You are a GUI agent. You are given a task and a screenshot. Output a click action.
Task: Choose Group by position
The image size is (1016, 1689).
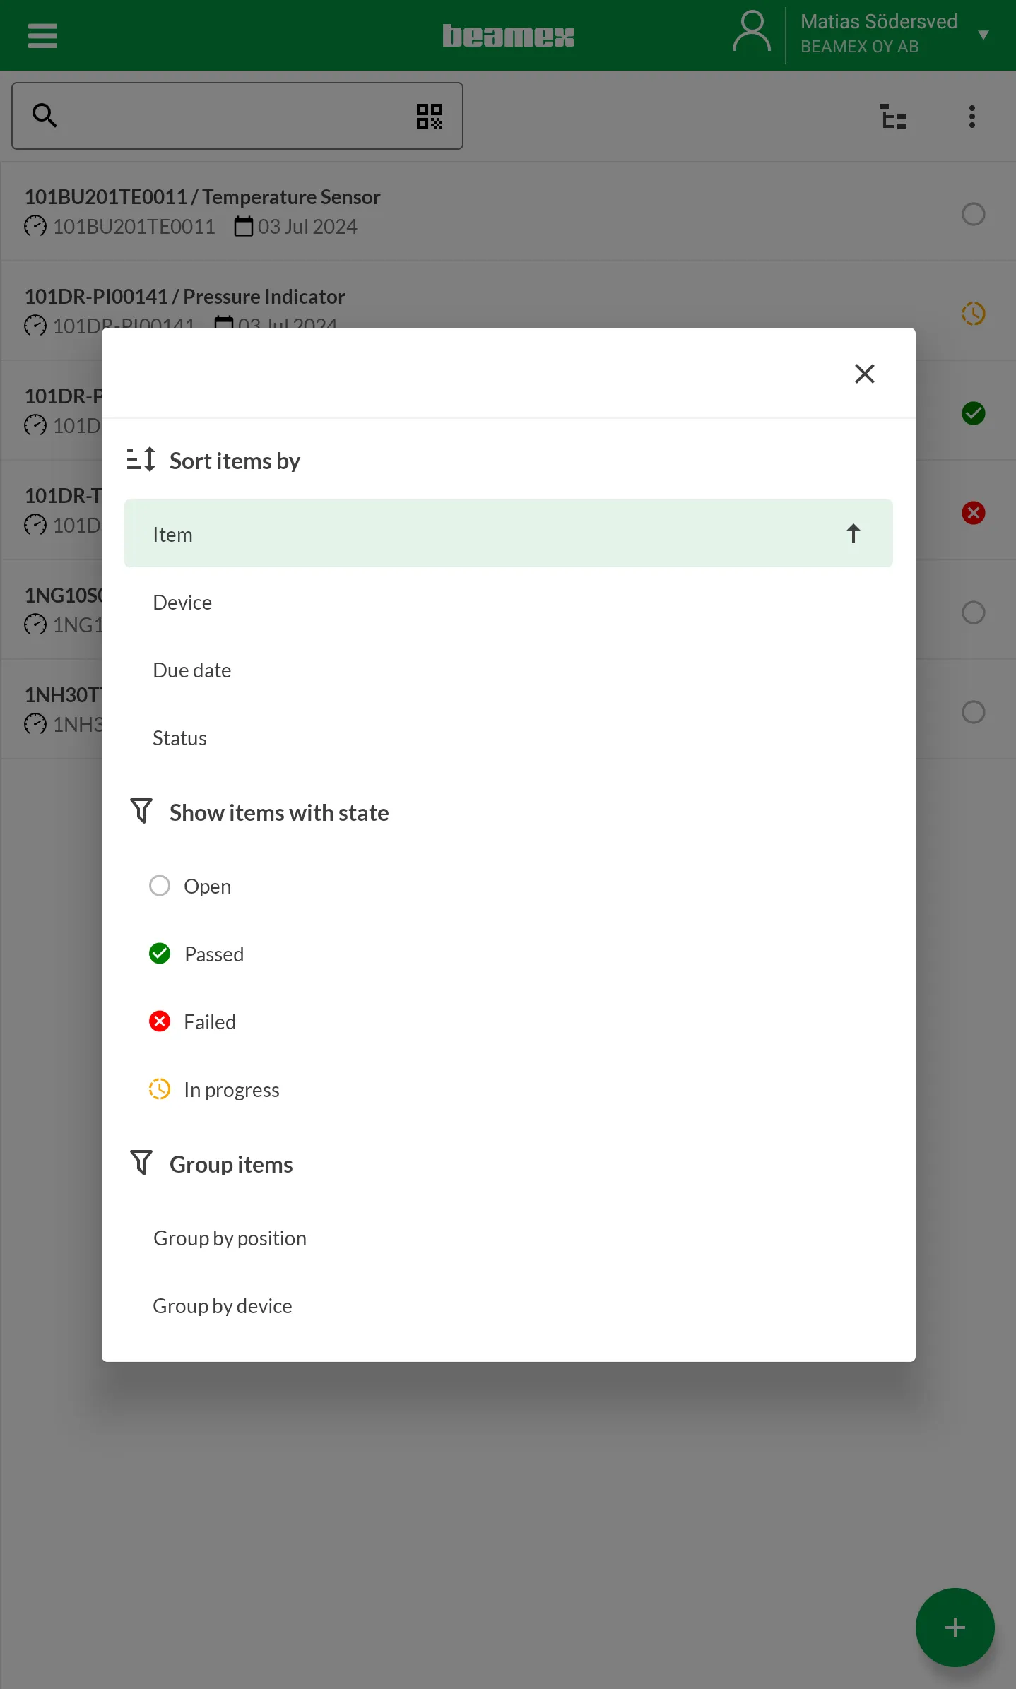point(229,1238)
